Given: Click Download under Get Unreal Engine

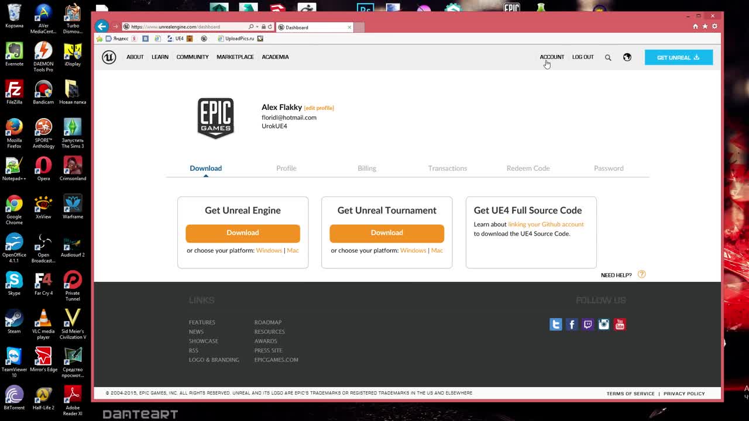Looking at the screenshot, I should [x=243, y=233].
